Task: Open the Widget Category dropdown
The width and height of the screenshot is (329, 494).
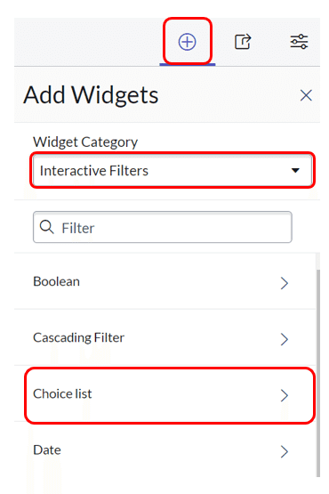Action: (173, 170)
